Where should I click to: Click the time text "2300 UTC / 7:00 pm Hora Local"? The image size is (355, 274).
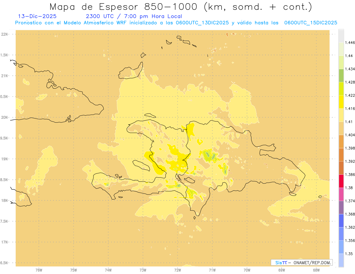[x=134, y=17]
